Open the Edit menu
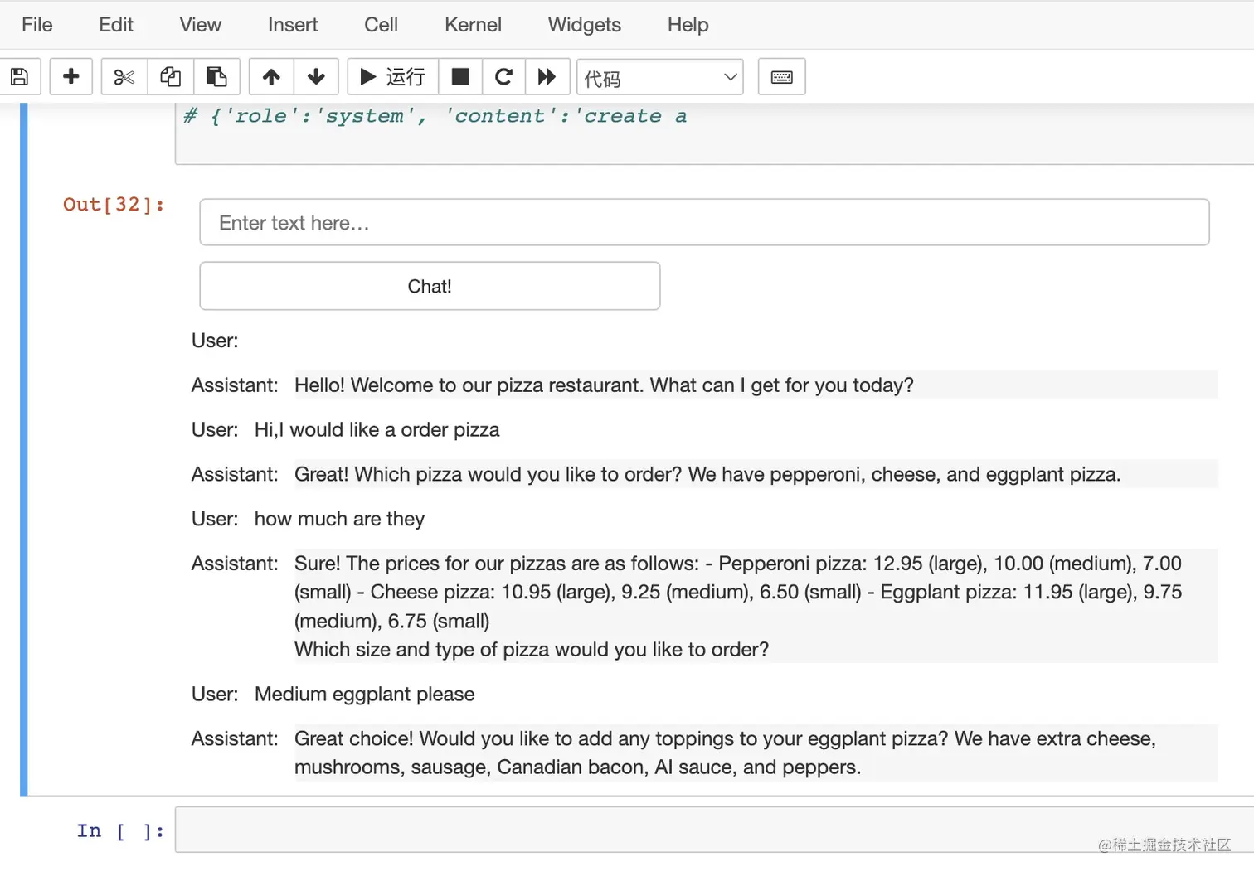The image size is (1254, 876). click(116, 25)
